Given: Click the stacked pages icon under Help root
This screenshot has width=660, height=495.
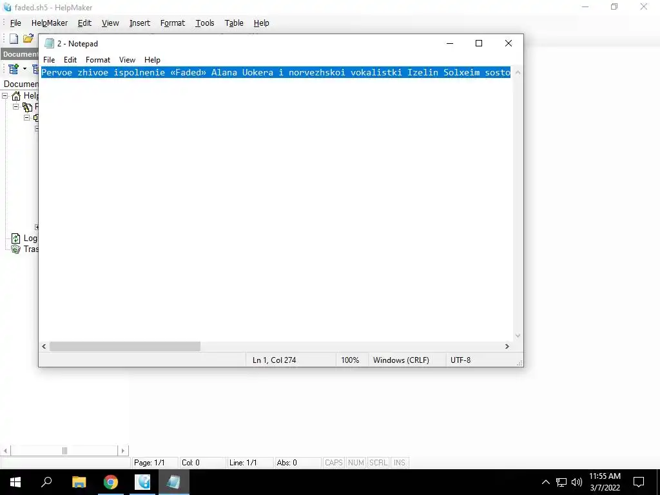Looking at the screenshot, I should pos(27,107).
